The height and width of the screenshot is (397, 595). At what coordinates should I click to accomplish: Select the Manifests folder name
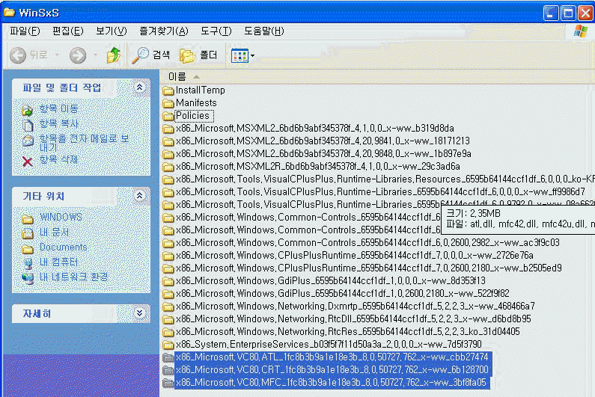(196, 102)
